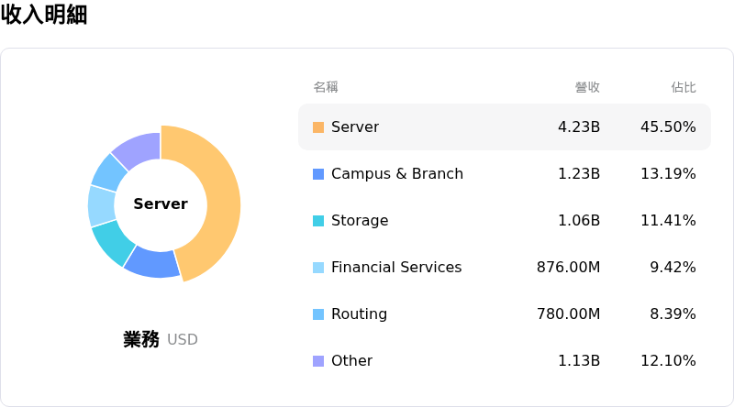Select the Campus & Branch row

coord(505,173)
